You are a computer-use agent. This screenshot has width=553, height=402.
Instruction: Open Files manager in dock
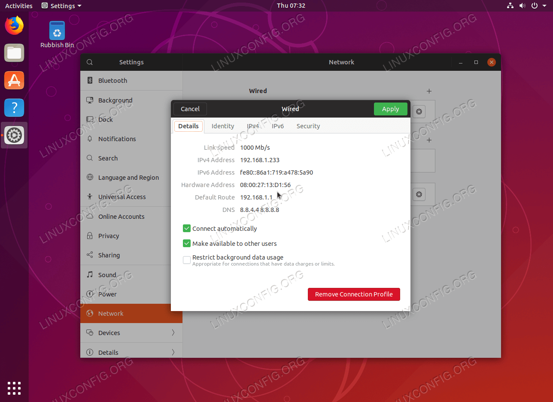[14, 53]
